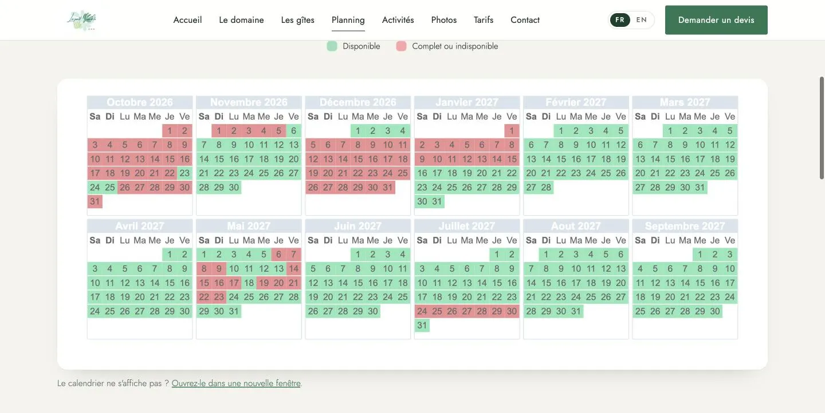Navigate to Photos
The width and height of the screenshot is (825, 413).
(444, 20)
